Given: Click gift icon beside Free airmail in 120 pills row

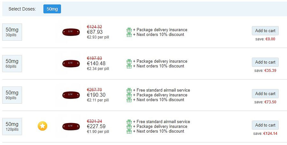Looking at the screenshot, I should click(129, 122).
